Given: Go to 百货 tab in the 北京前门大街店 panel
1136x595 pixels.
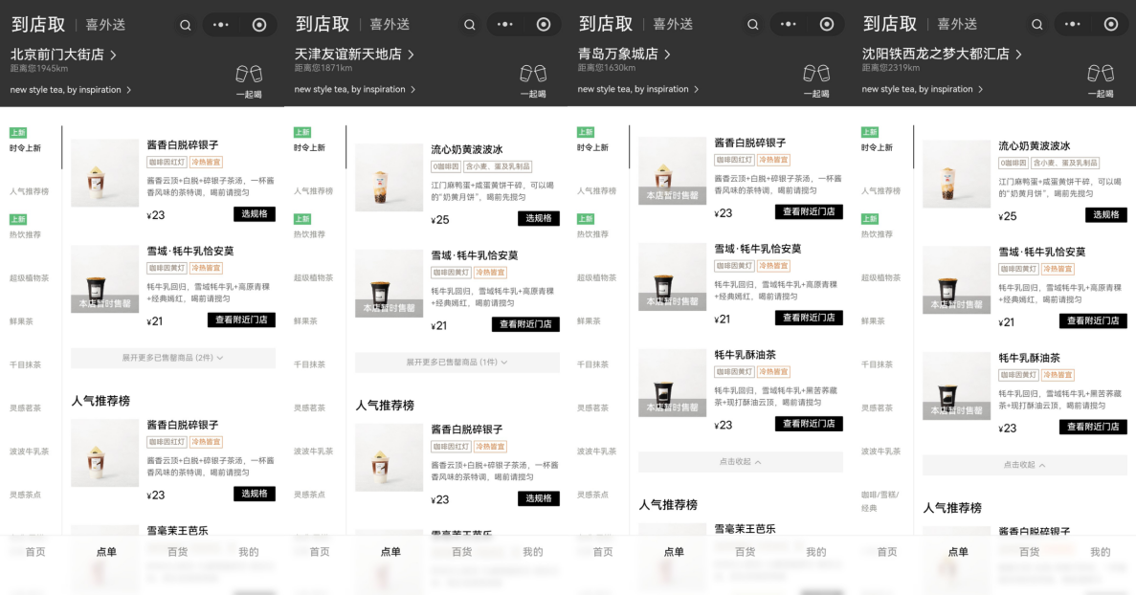Looking at the screenshot, I should tap(177, 552).
